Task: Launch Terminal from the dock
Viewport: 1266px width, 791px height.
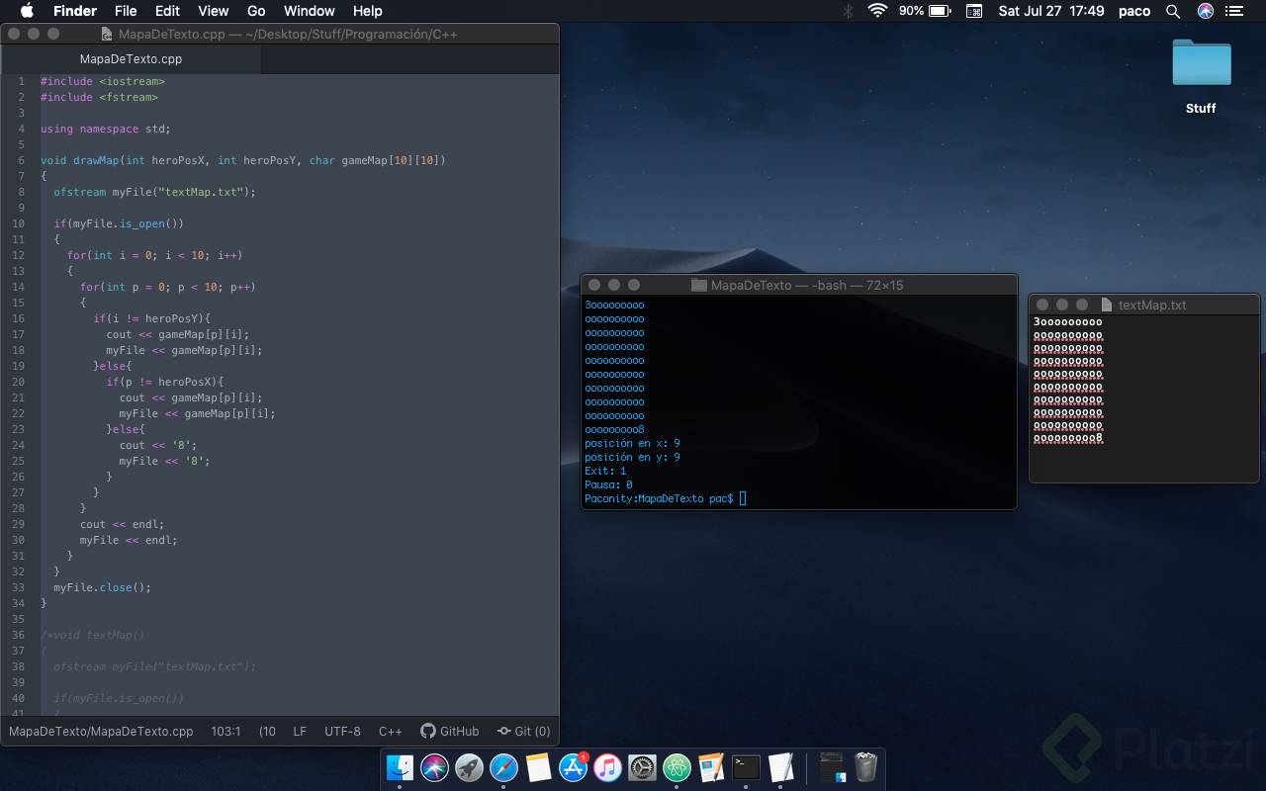Action: (745, 767)
